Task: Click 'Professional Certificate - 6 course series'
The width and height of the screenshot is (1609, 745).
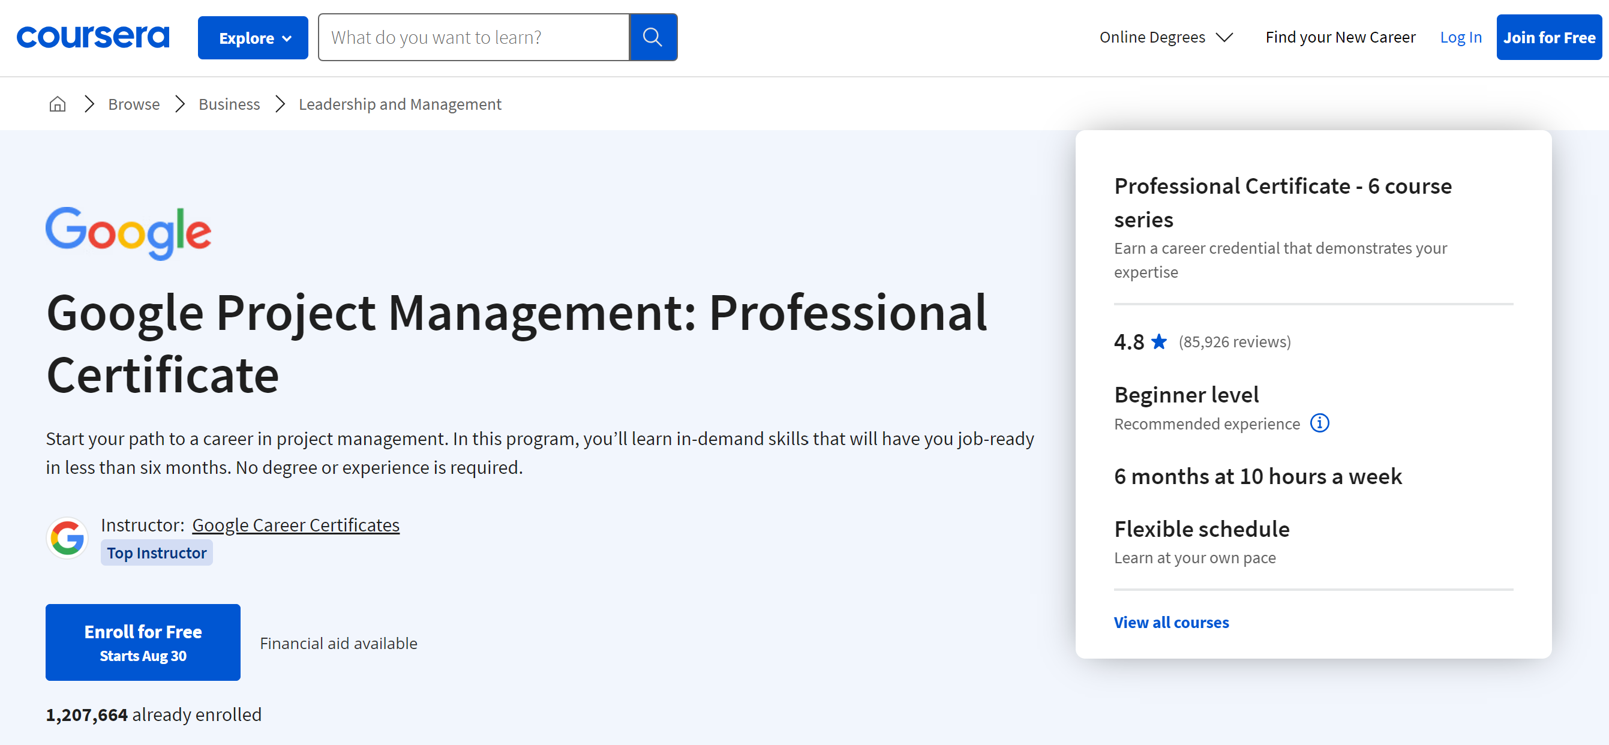Action: click(1283, 202)
